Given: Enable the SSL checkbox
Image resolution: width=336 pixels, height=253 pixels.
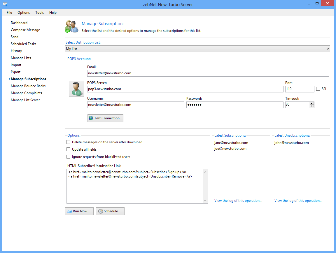Looking at the screenshot, I should [x=318, y=89].
